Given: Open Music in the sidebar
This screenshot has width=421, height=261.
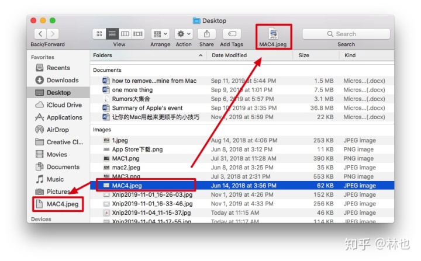Looking at the screenshot, I should (58, 179).
